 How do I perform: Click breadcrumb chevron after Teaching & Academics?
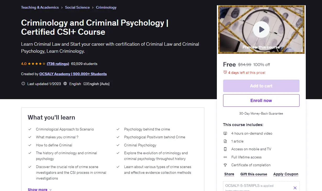point(62,8)
